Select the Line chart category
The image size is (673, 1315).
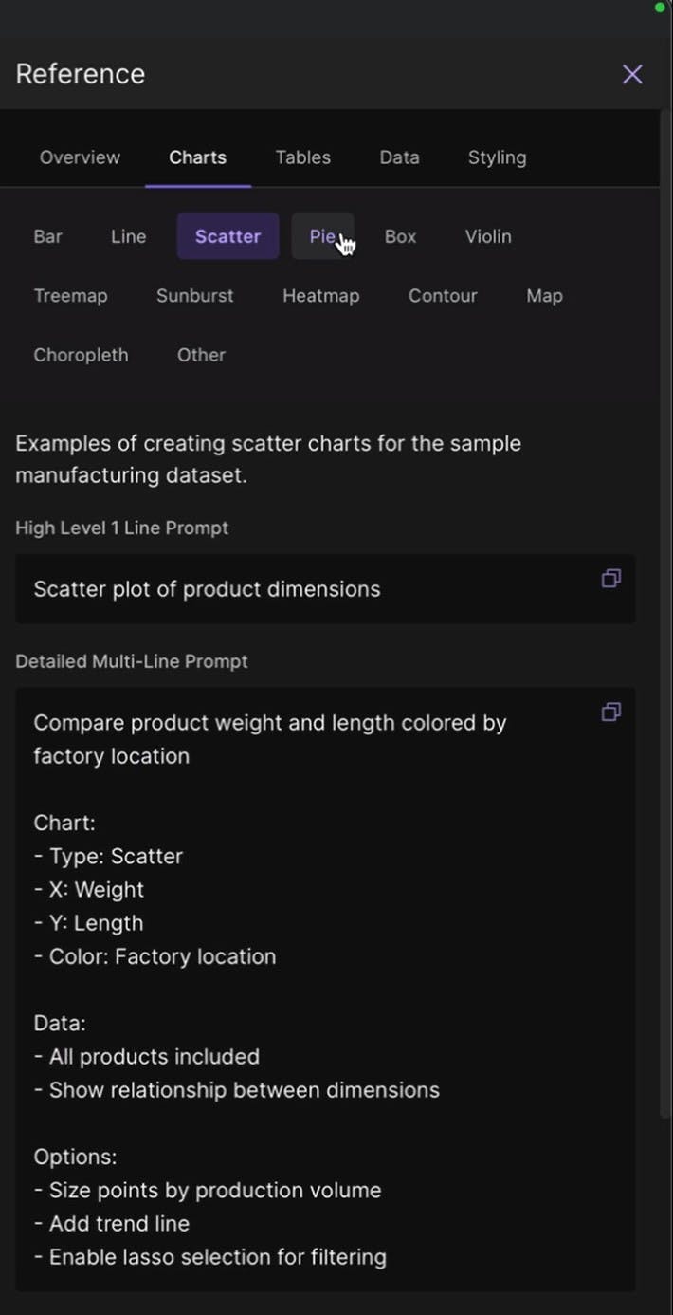coord(127,236)
